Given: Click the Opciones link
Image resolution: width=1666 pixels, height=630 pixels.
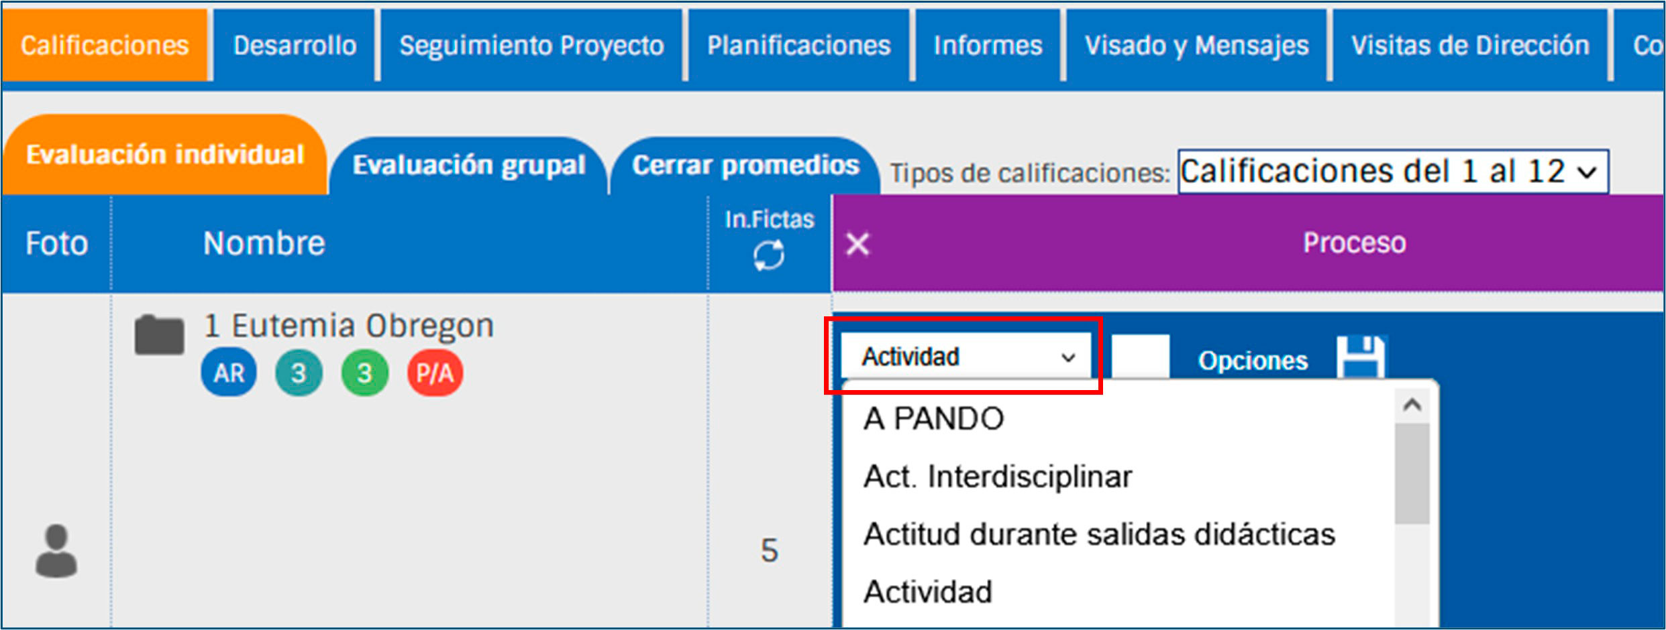Looking at the screenshot, I should click(x=1253, y=361).
